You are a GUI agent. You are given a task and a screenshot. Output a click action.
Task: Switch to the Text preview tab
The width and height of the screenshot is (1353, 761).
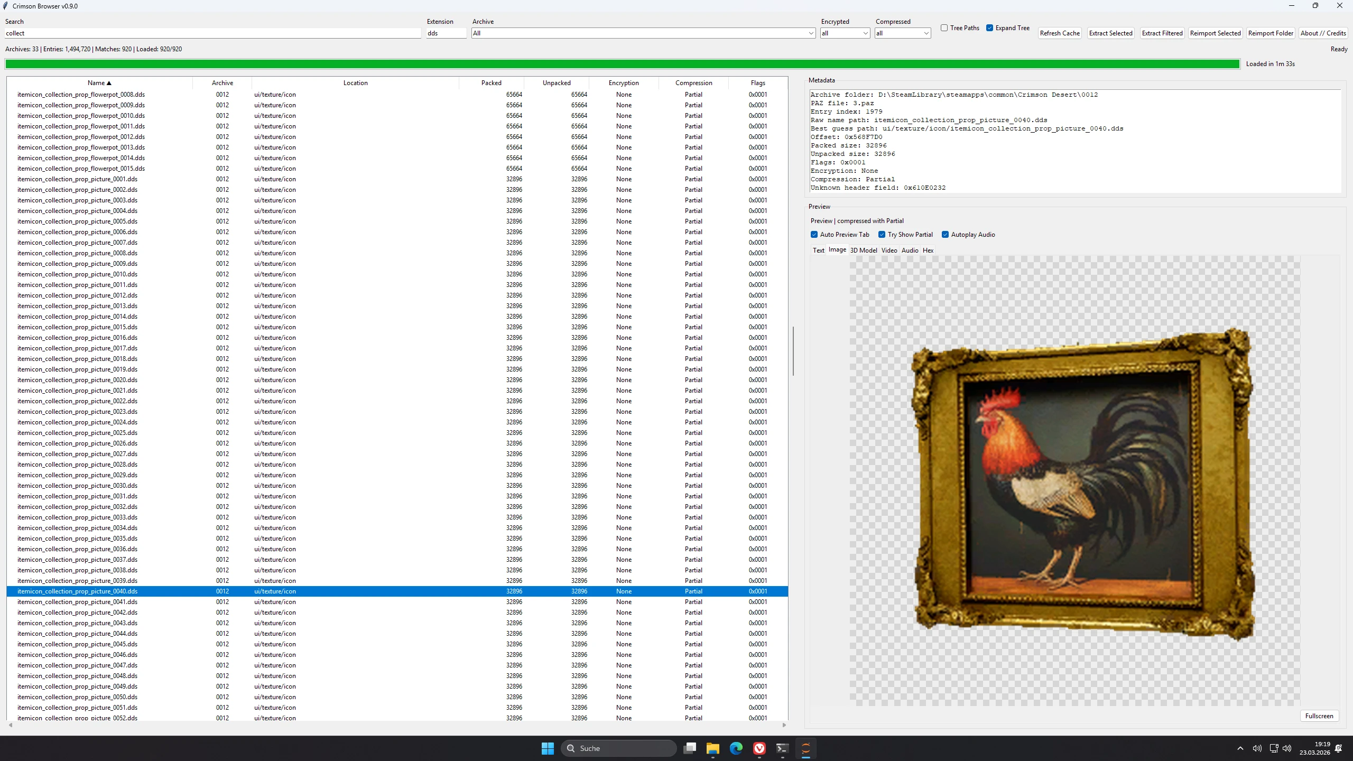click(818, 250)
